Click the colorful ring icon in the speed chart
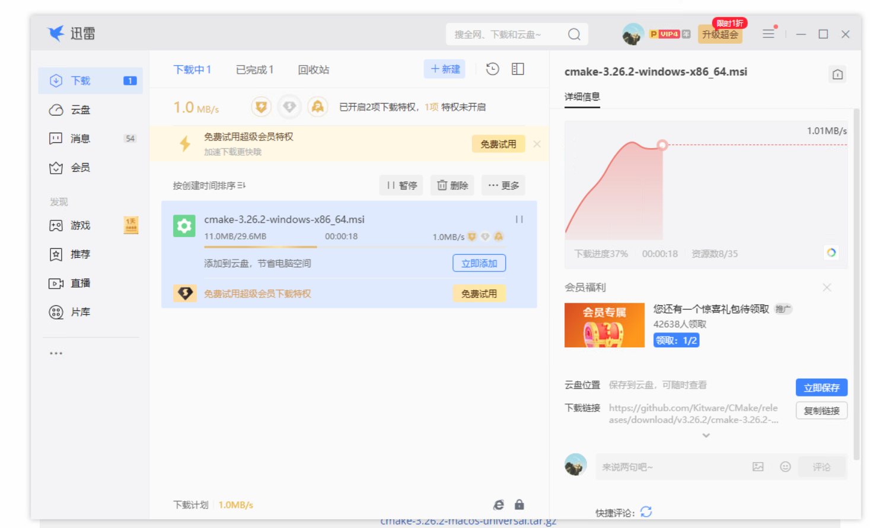This screenshot has width=870, height=528. click(831, 252)
